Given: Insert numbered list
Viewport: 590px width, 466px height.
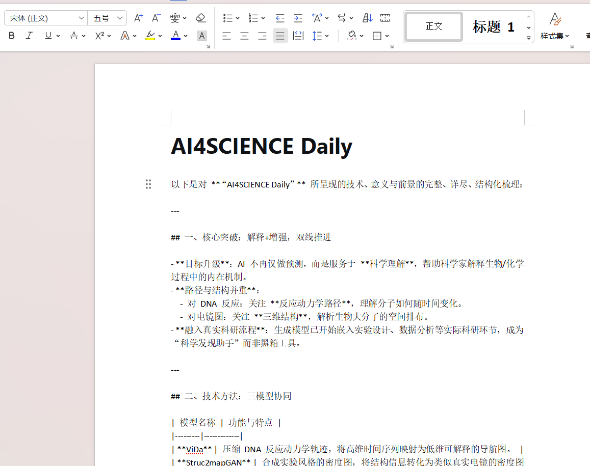Looking at the screenshot, I should point(253,18).
